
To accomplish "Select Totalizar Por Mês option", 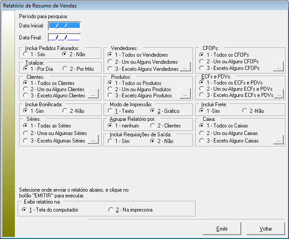I will click(x=66, y=69).
